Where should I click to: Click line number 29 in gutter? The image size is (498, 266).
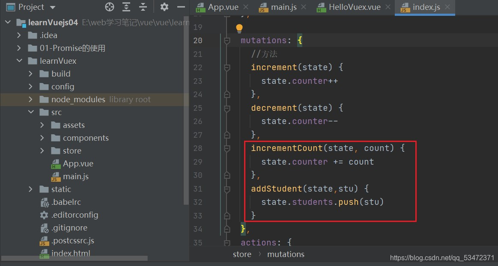click(x=198, y=162)
